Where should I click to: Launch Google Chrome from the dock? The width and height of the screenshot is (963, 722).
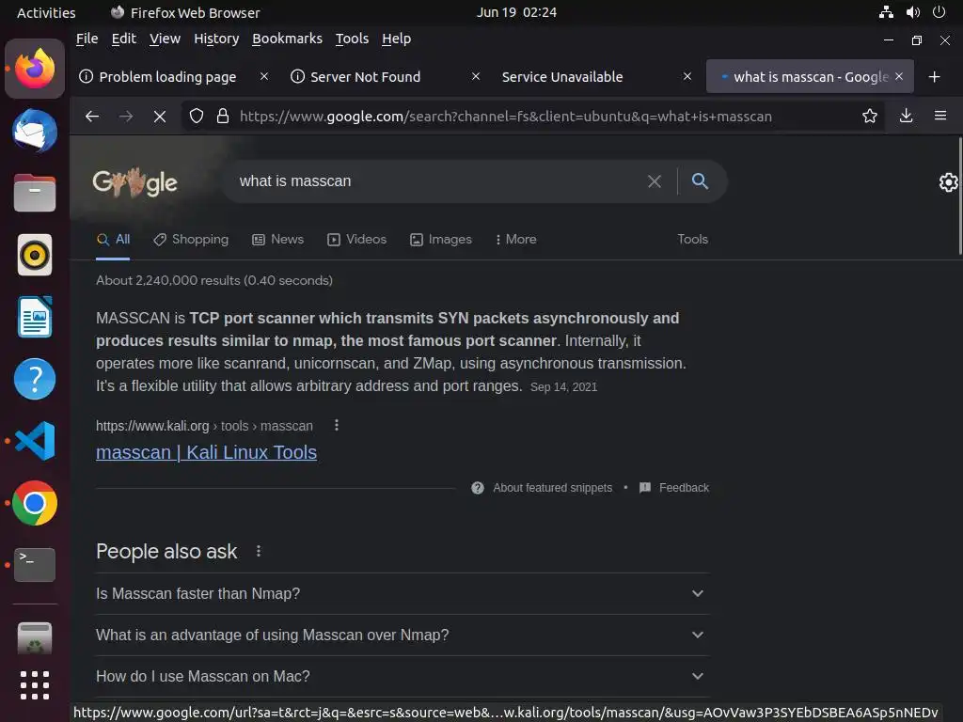[x=35, y=503]
